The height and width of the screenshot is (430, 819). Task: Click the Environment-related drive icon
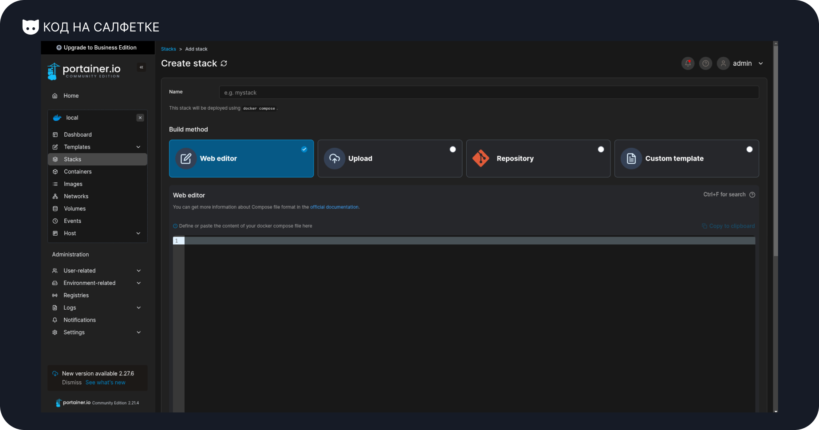click(55, 283)
